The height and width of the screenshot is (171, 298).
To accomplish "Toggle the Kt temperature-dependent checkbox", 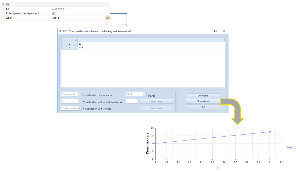I will click(x=54, y=13).
